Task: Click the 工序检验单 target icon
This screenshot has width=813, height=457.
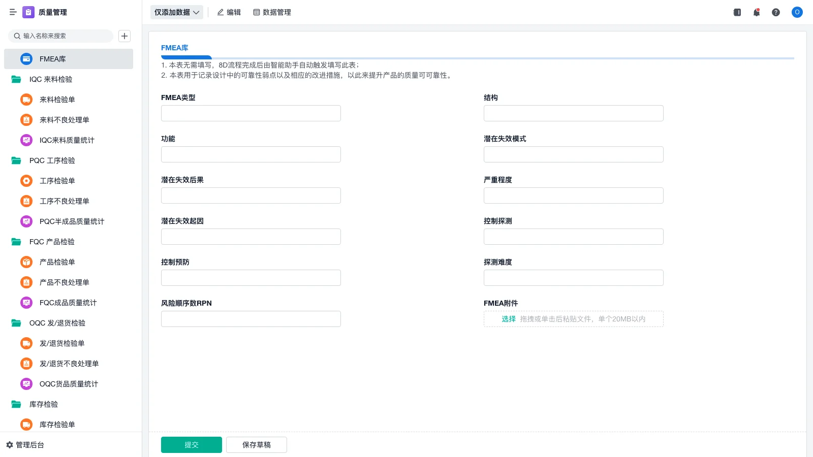Action: (26, 181)
